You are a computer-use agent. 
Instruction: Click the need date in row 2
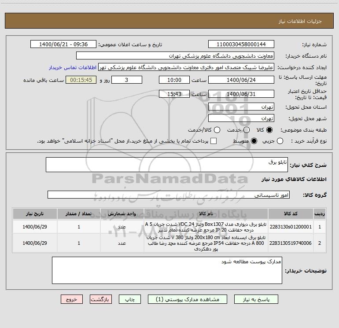pos(35,243)
